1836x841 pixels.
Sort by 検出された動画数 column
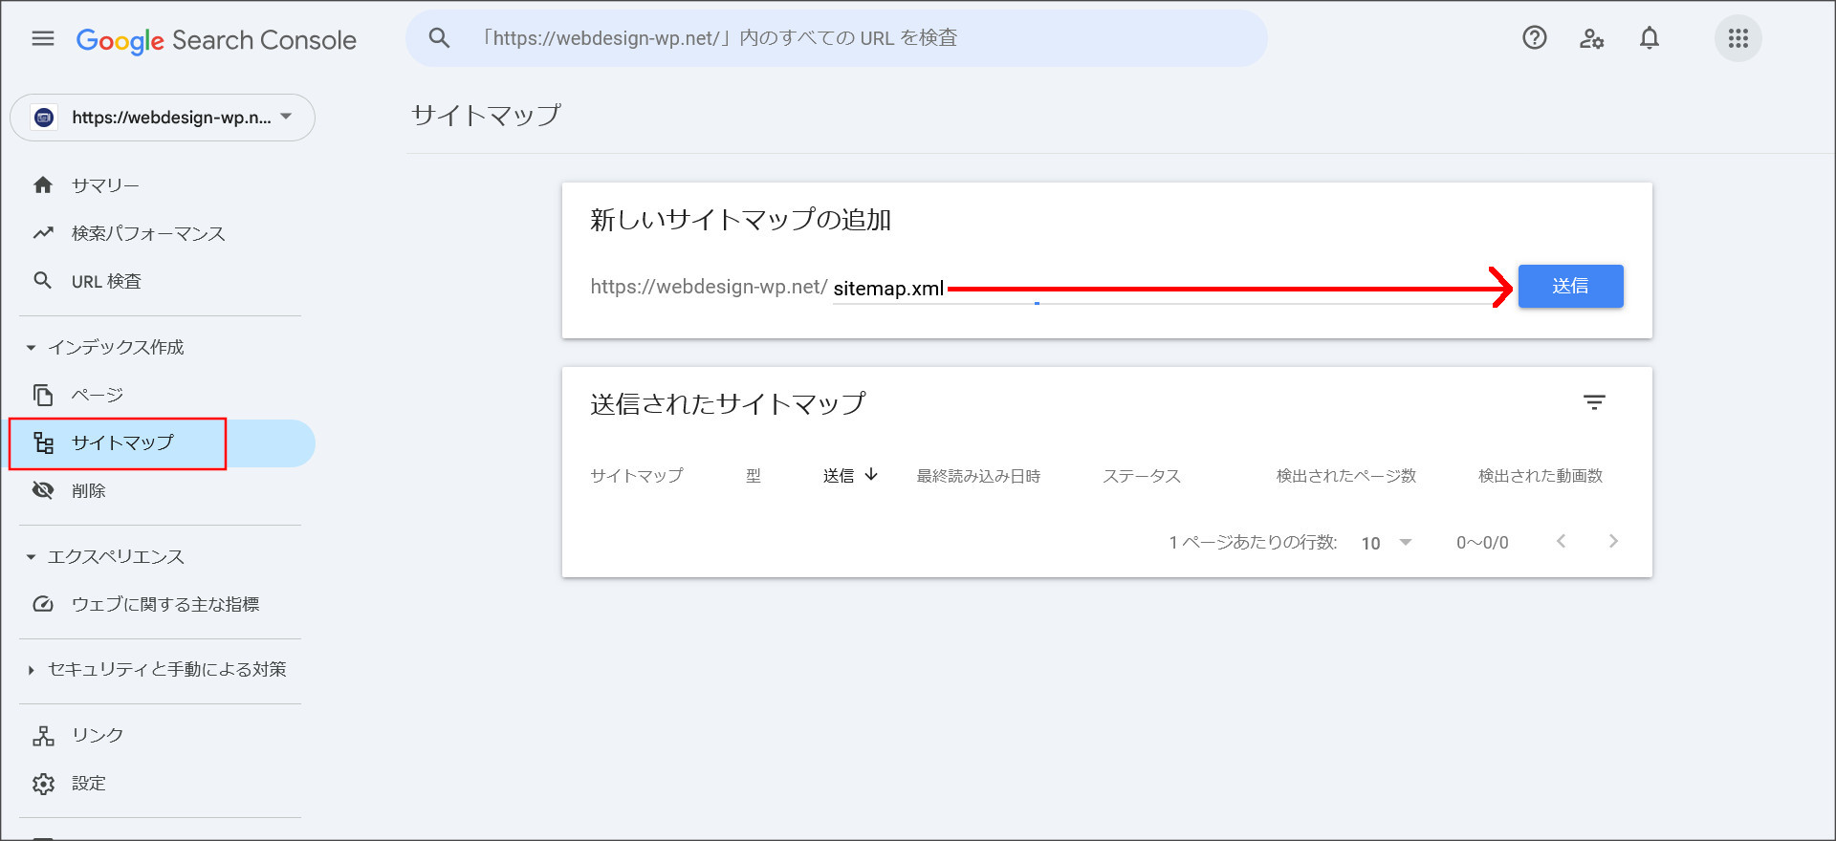(x=1541, y=475)
